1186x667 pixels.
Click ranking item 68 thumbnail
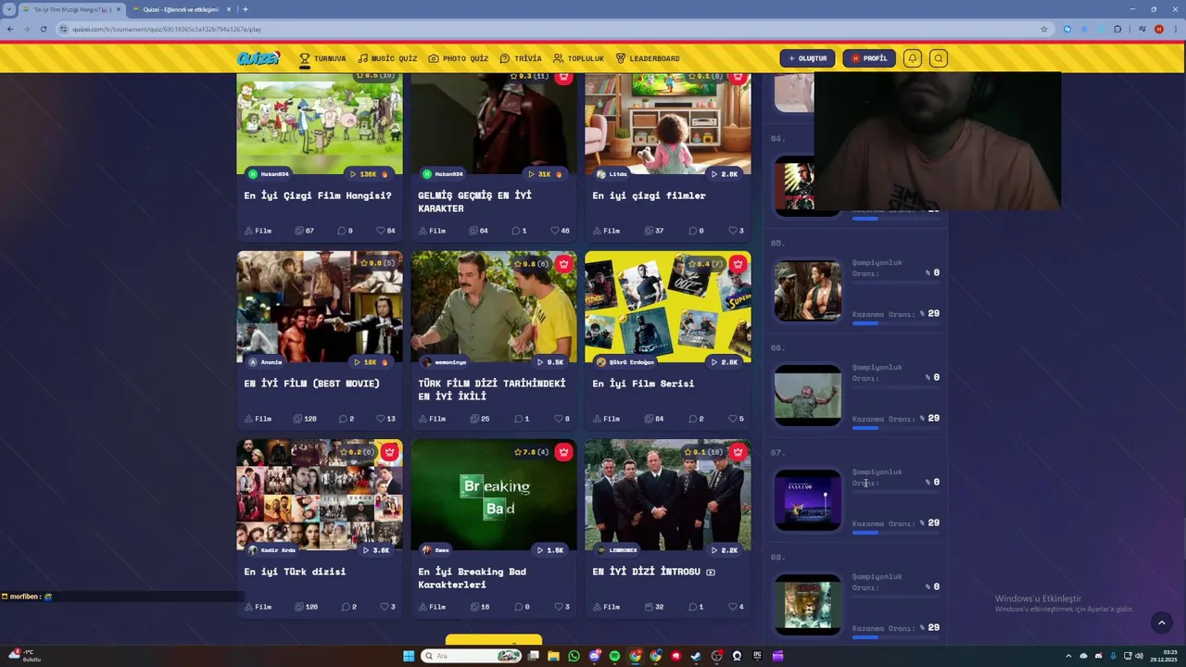click(808, 605)
